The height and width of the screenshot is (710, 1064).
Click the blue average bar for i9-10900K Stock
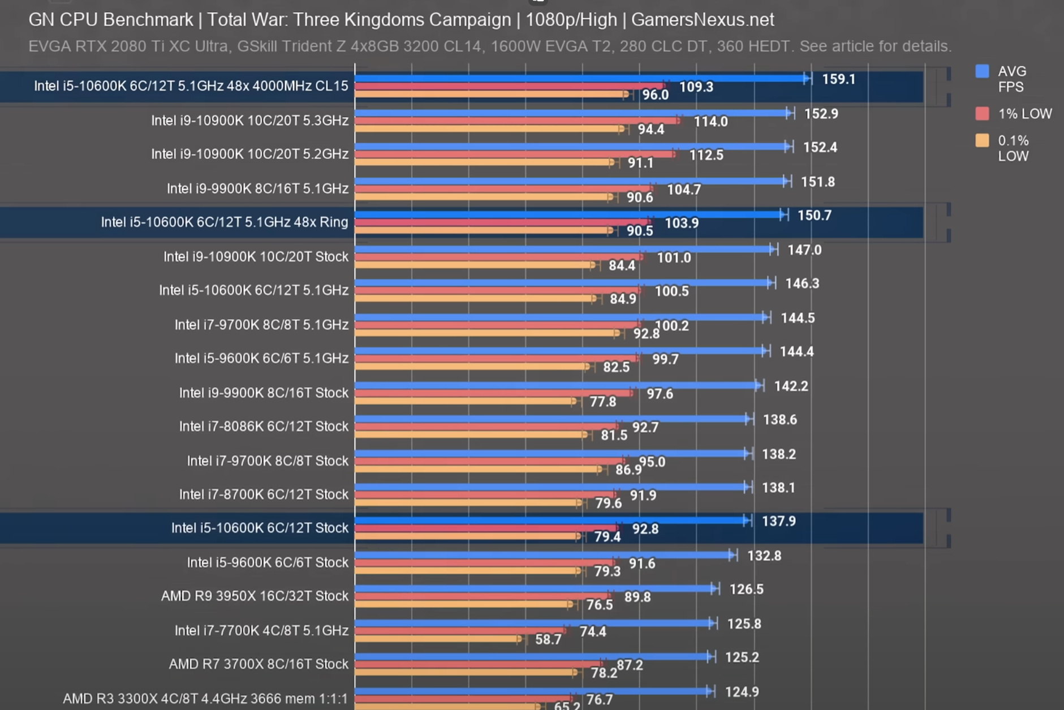[564, 249]
